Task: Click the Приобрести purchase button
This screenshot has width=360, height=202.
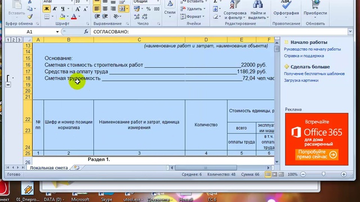Action: (315, 10)
